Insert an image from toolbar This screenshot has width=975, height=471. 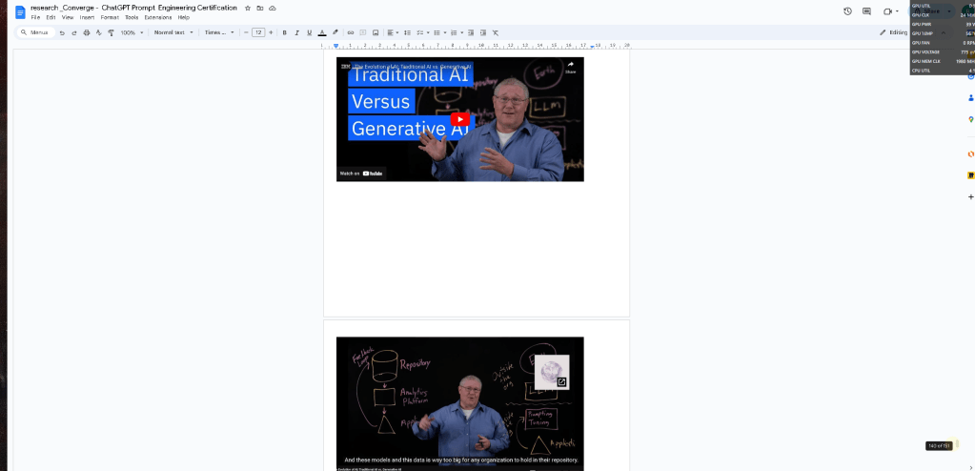point(376,32)
